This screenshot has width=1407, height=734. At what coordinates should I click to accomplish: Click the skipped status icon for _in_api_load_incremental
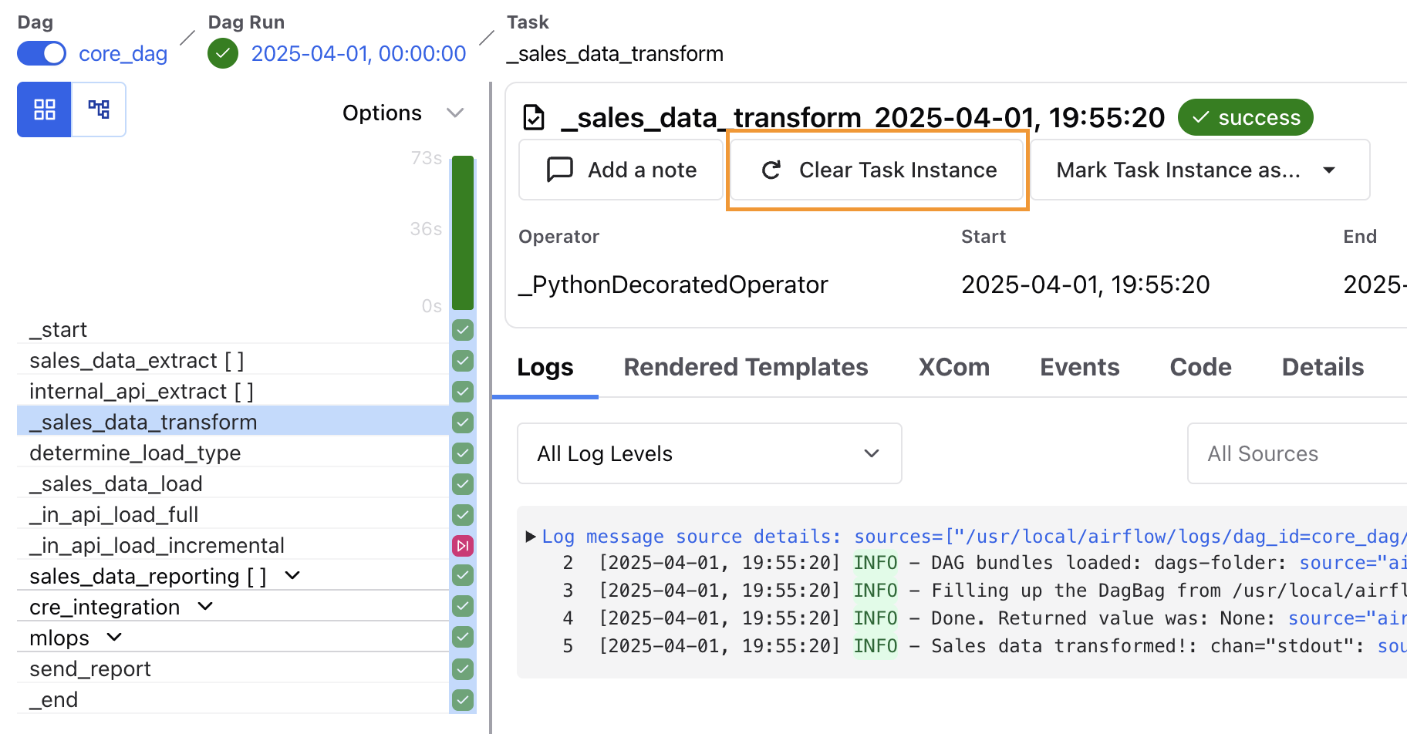pyautogui.click(x=462, y=545)
